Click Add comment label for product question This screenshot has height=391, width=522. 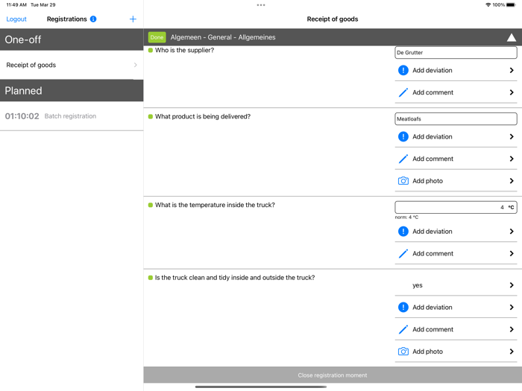point(433,159)
